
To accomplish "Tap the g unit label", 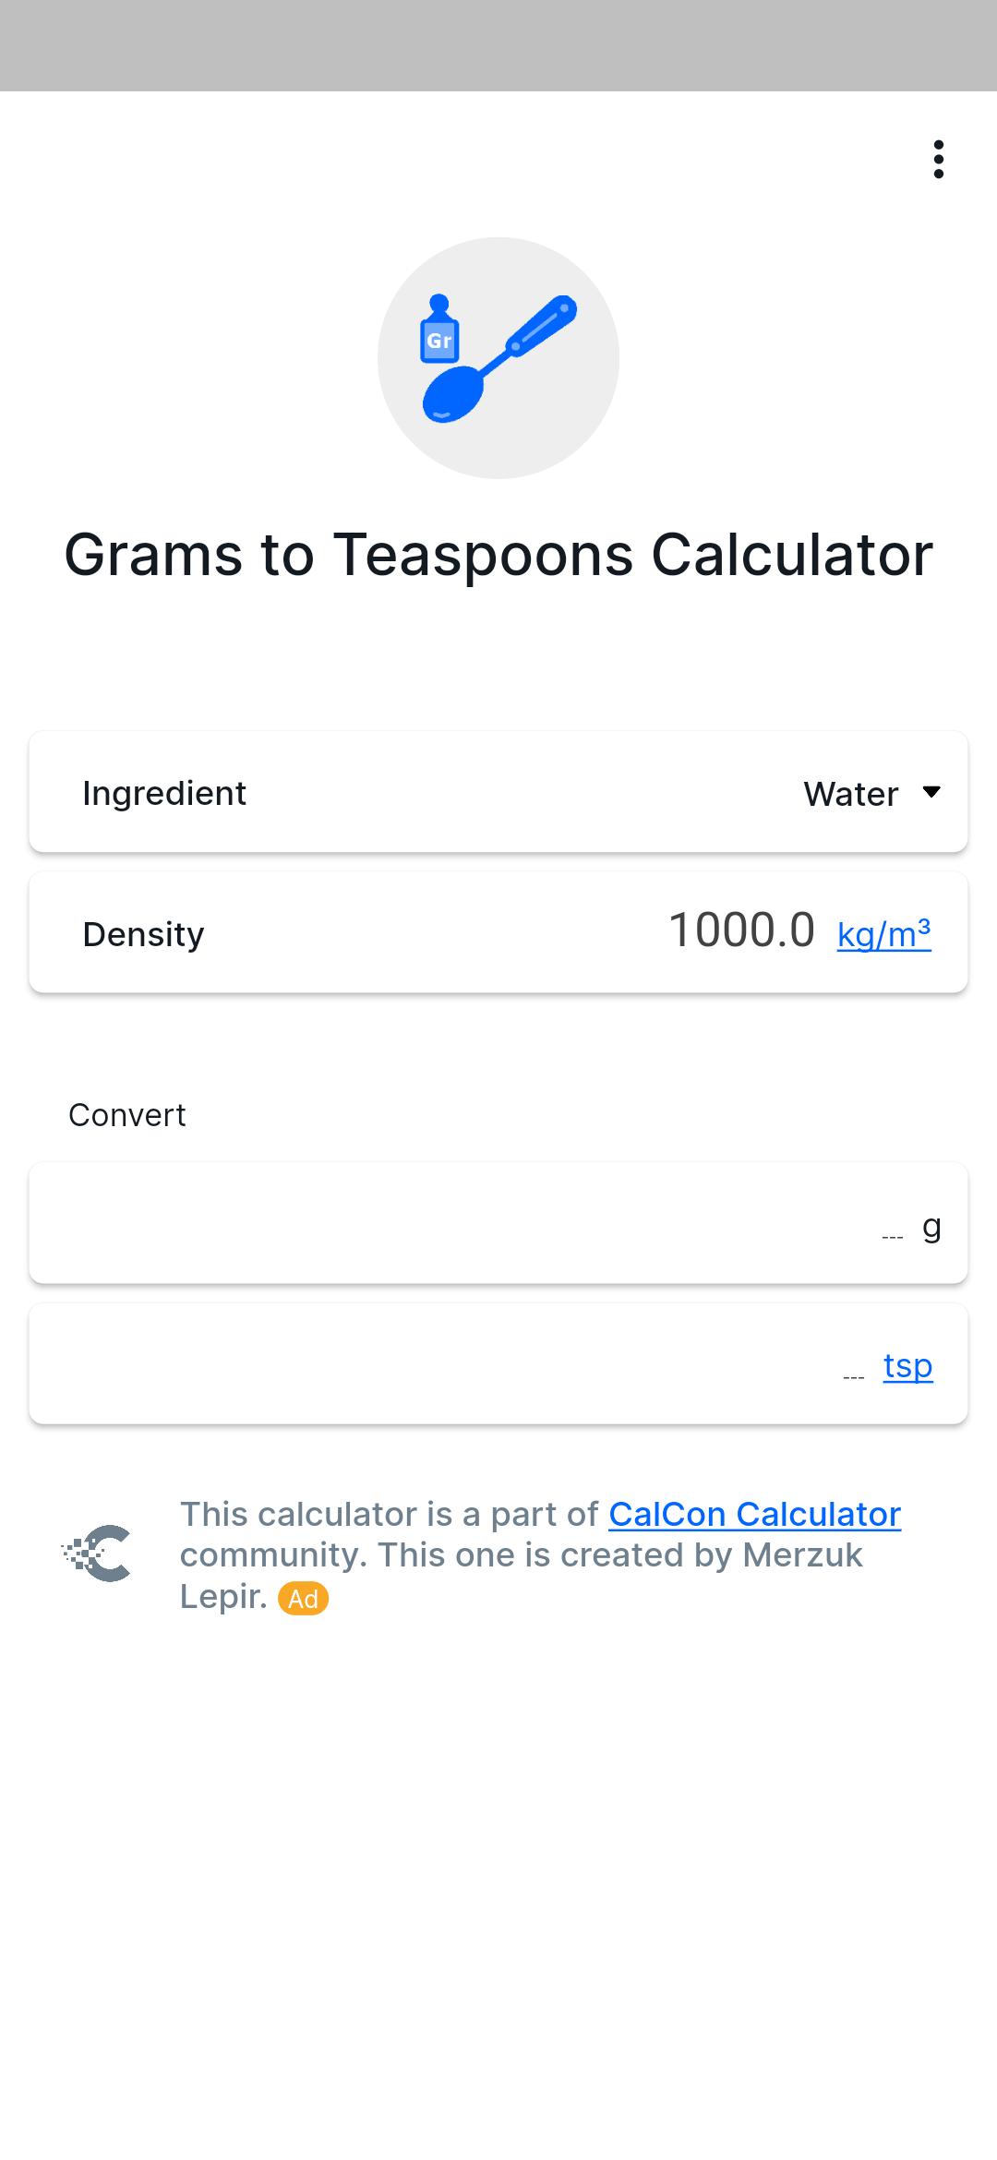I will (x=931, y=1228).
